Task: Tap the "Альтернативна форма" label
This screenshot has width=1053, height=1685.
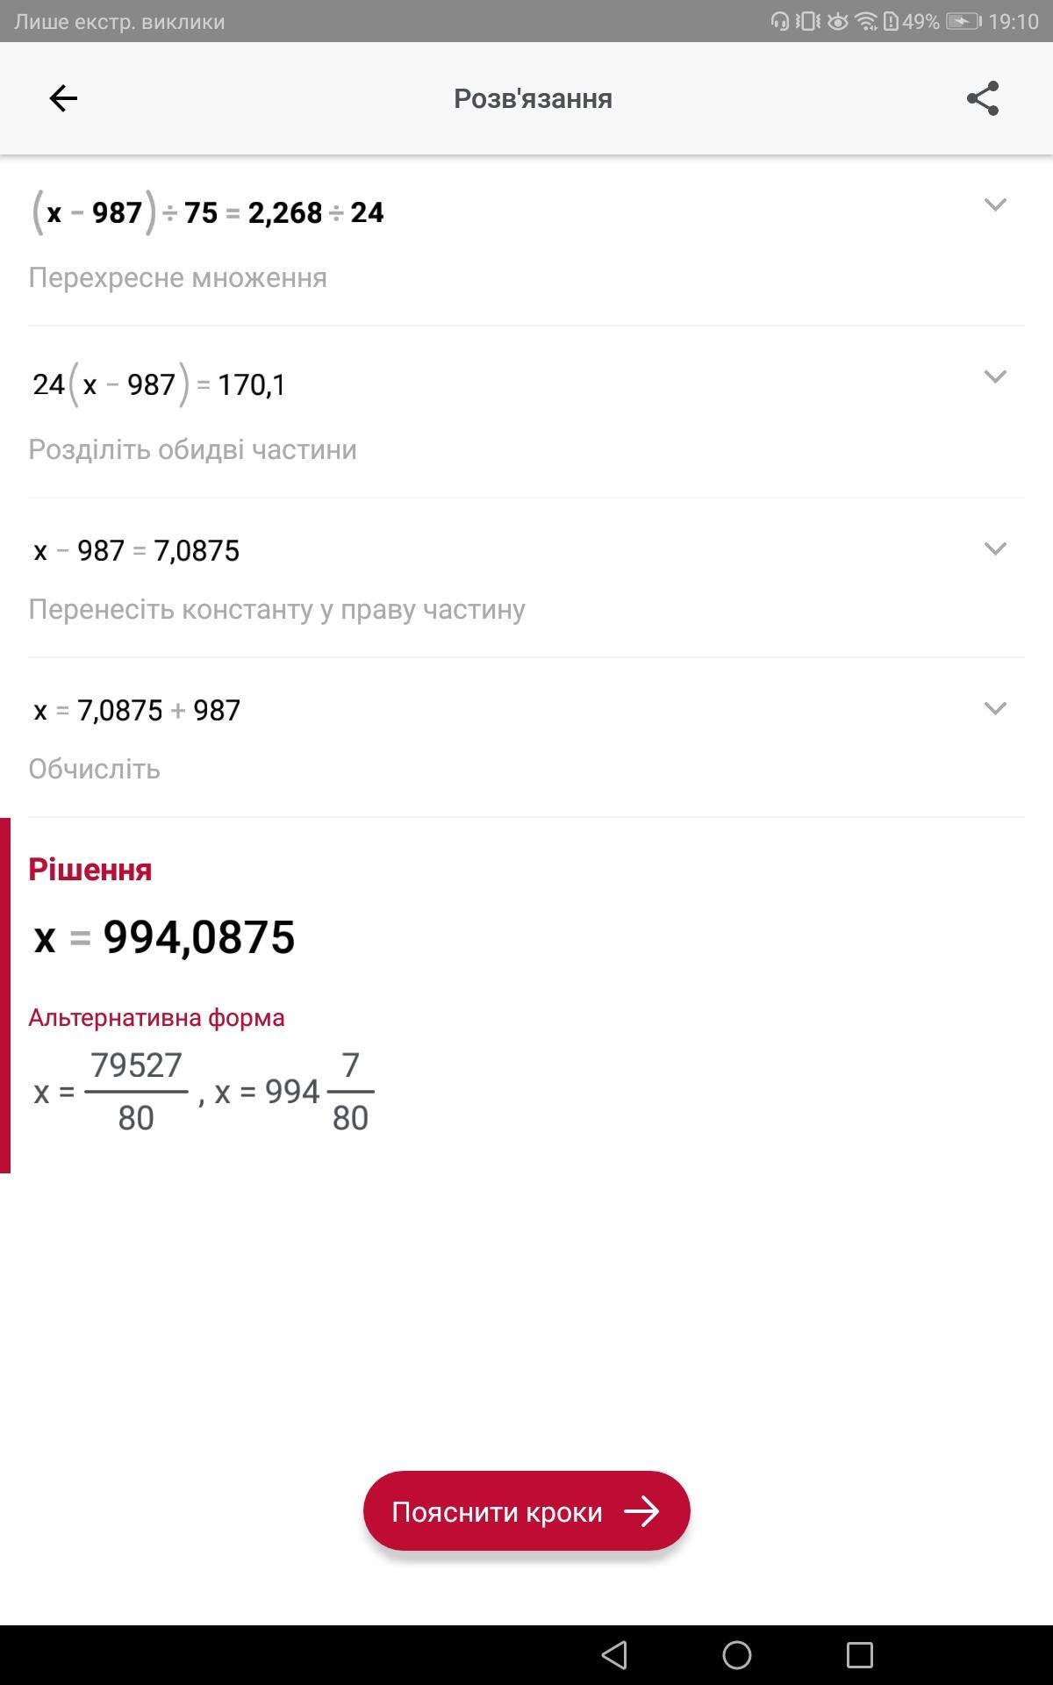Action: [156, 1018]
